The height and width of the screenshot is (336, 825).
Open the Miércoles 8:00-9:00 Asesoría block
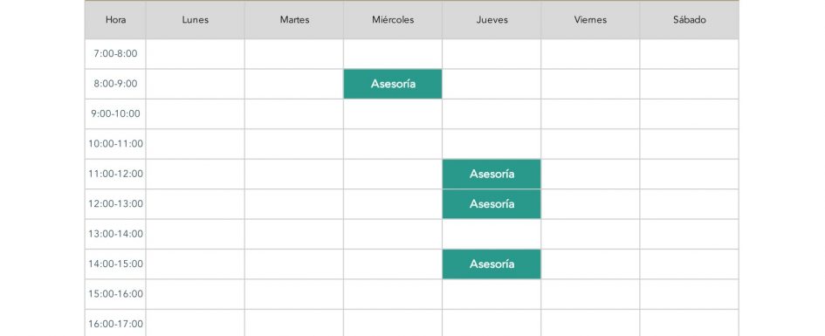[393, 84]
